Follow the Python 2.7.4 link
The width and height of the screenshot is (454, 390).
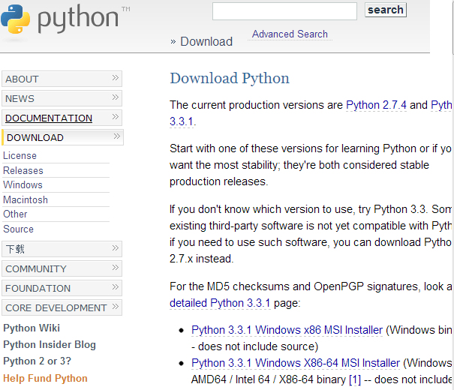(x=376, y=105)
